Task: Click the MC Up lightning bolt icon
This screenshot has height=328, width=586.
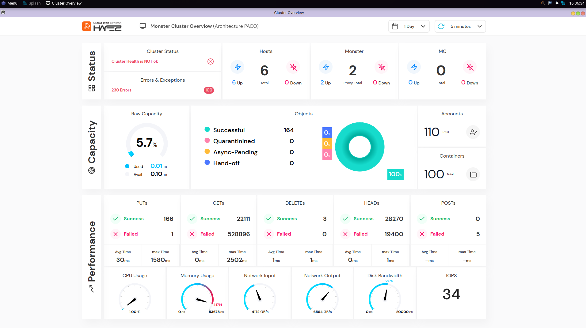Action: tap(414, 67)
